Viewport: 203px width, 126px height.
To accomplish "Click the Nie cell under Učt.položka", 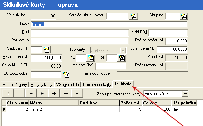I will [184, 109].
